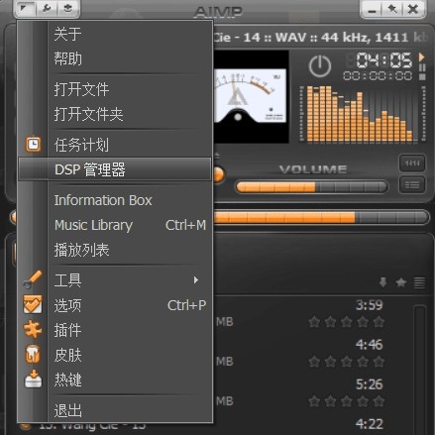Click the 04:05 time display
The image size is (435, 435).
(384, 60)
